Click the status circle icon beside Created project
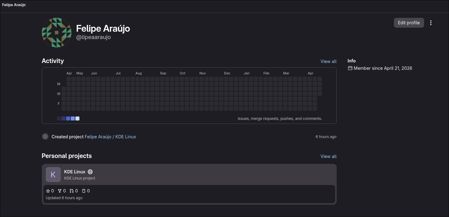 [x=45, y=136]
